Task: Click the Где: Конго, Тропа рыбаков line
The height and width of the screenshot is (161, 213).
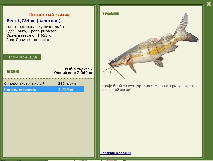Action: [x=31, y=31]
